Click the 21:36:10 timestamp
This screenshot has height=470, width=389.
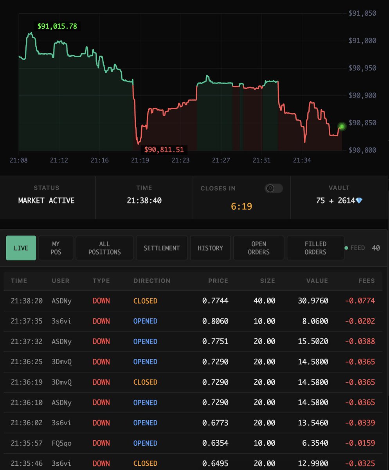click(27, 403)
